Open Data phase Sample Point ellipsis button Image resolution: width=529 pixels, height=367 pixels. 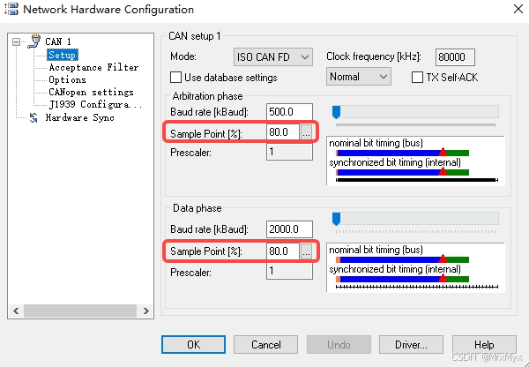pos(306,251)
